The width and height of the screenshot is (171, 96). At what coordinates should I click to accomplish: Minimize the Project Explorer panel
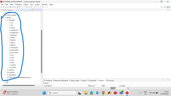point(39,9)
